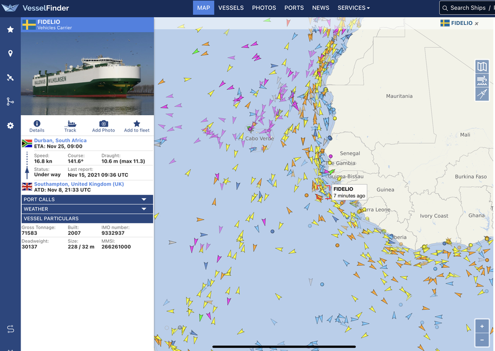This screenshot has width=495, height=351.
Task: Click the Vehicles Carrier type label
Action: 55,28
